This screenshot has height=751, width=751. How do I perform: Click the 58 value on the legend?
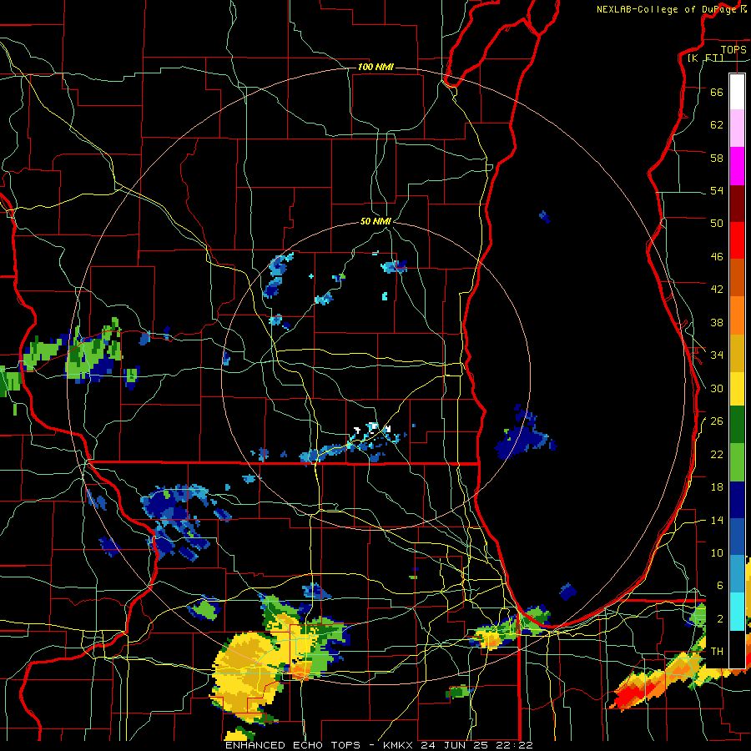pos(717,158)
